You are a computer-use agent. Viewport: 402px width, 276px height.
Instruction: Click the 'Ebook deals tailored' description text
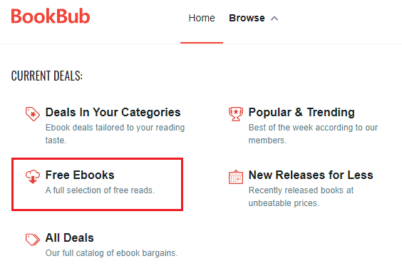click(115, 134)
